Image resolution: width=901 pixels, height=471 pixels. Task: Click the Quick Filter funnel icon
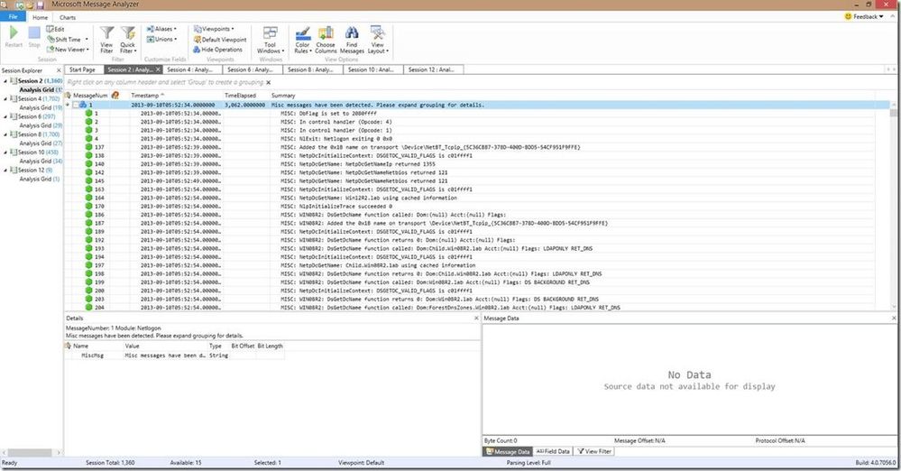(x=128, y=32)
